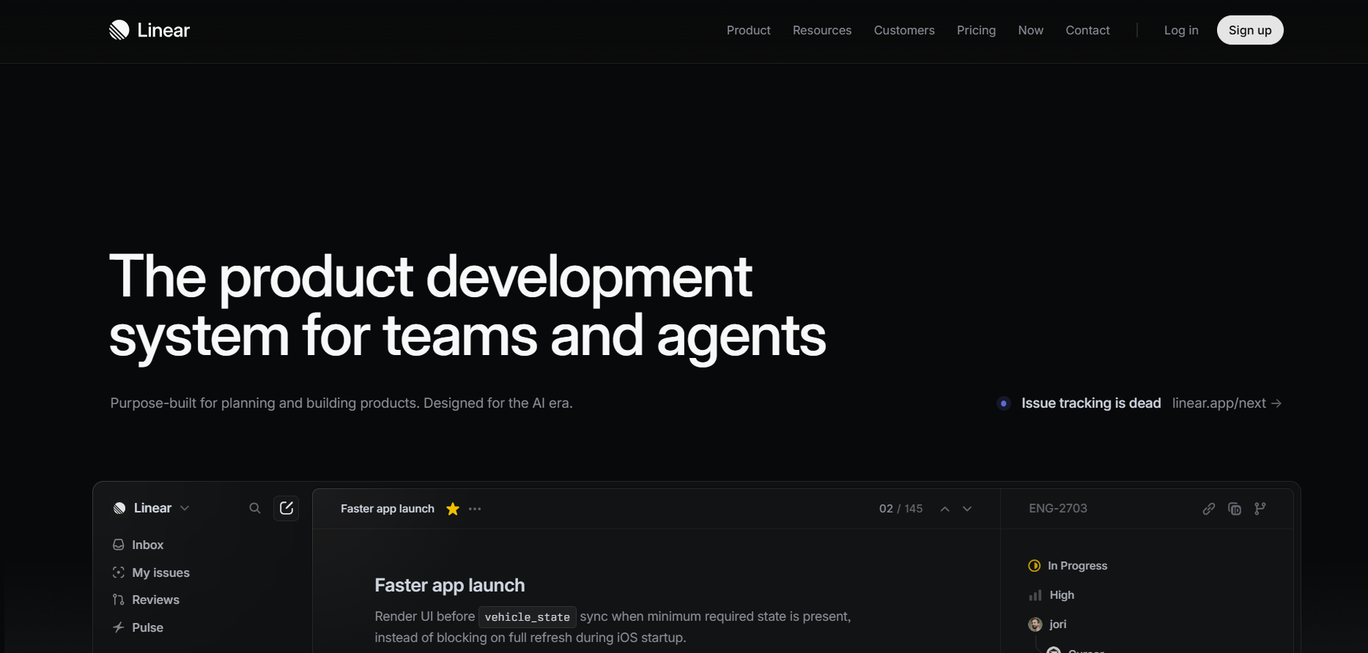Click the 02 / 145 issue counter
Image resolution: width=1368 pixels, height=653 pixels.
(901, 509)
